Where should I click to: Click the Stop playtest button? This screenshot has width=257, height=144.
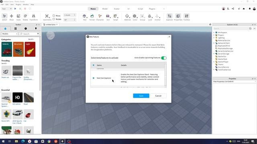point(25,9)
